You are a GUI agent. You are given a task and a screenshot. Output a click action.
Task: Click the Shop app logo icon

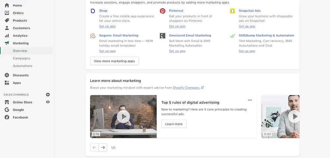click(x=93, y=11)
